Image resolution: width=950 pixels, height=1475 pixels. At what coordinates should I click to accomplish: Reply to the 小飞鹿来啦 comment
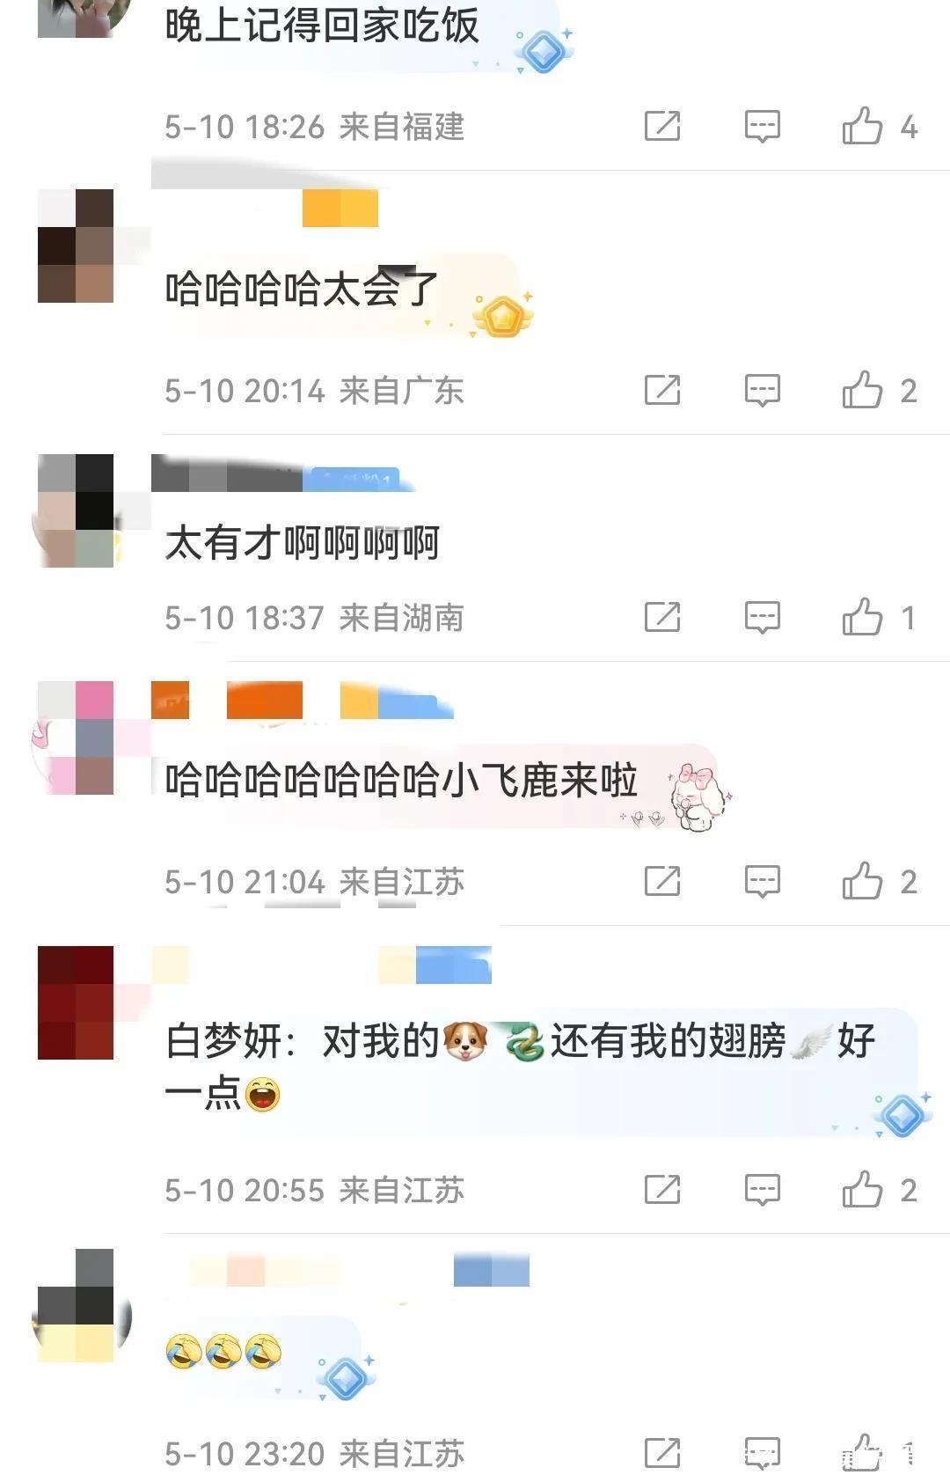click(762, 882)
